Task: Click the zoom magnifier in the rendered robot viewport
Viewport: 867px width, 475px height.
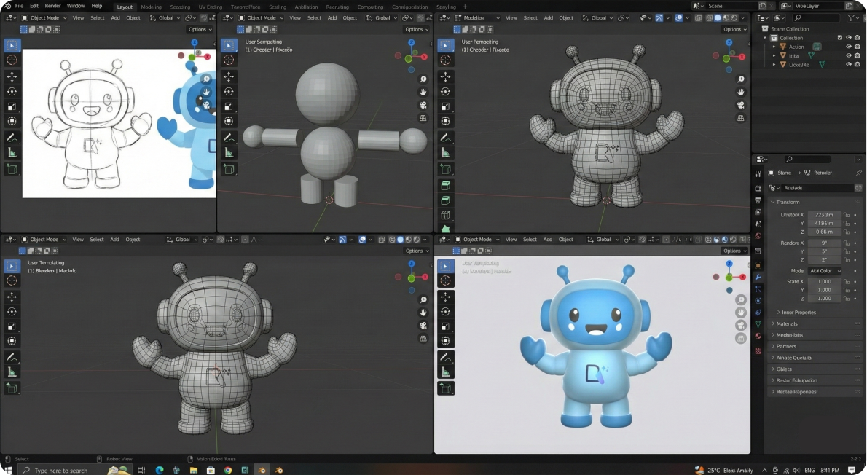Action: [x=741, y=300]
